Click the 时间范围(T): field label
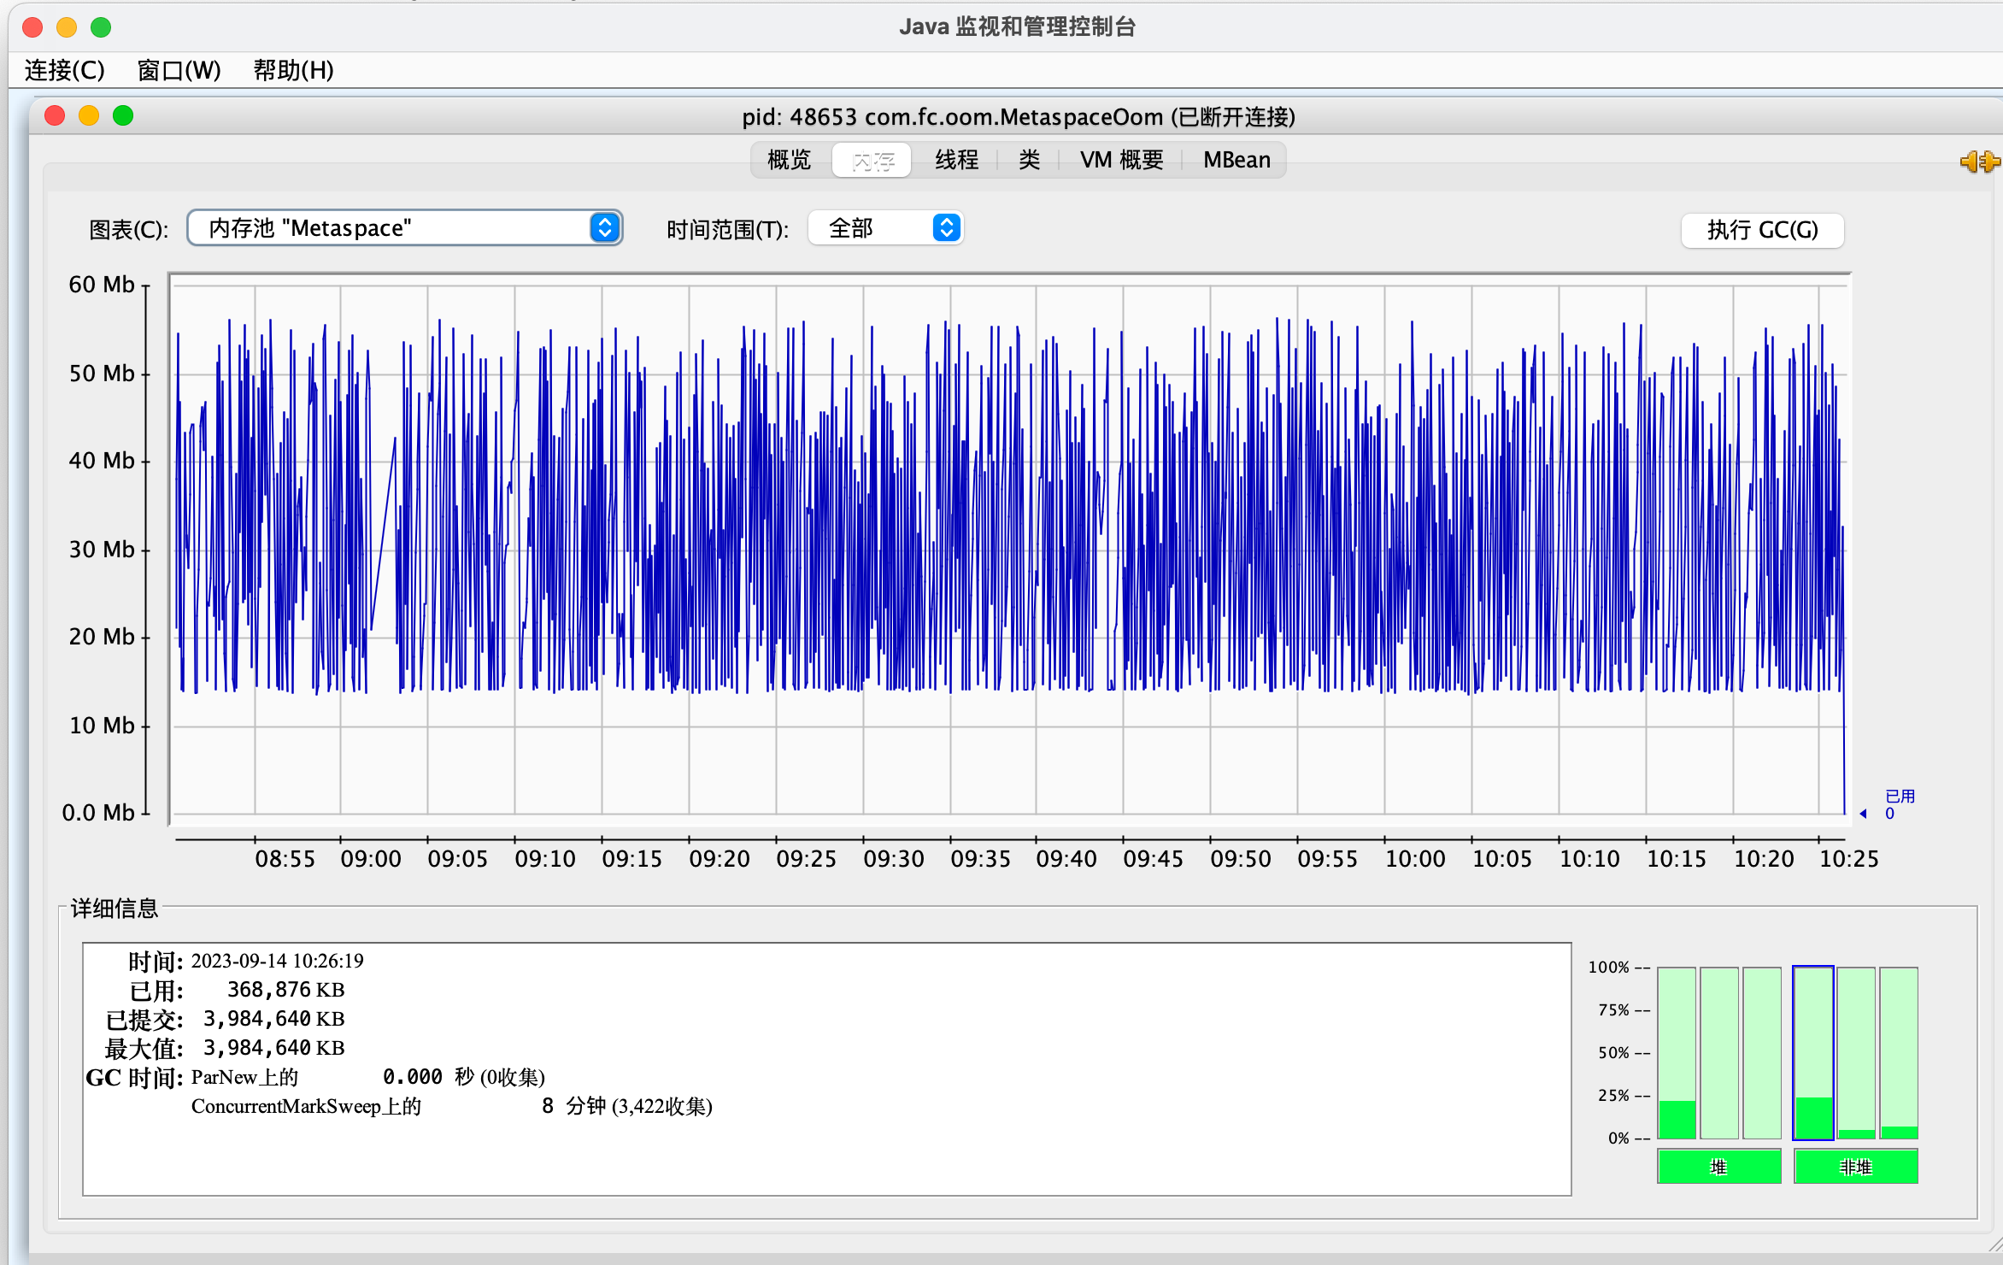The image size is (2003, 1265). 727,230
